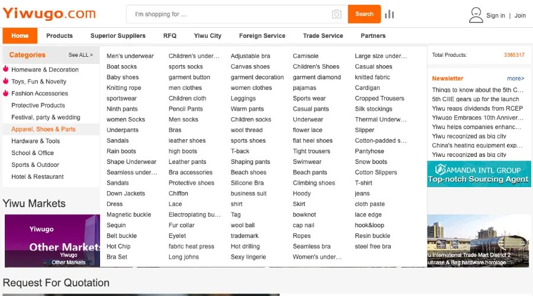Open Down Jackets subcategory
533x296 pixels.
pos(126,194)
